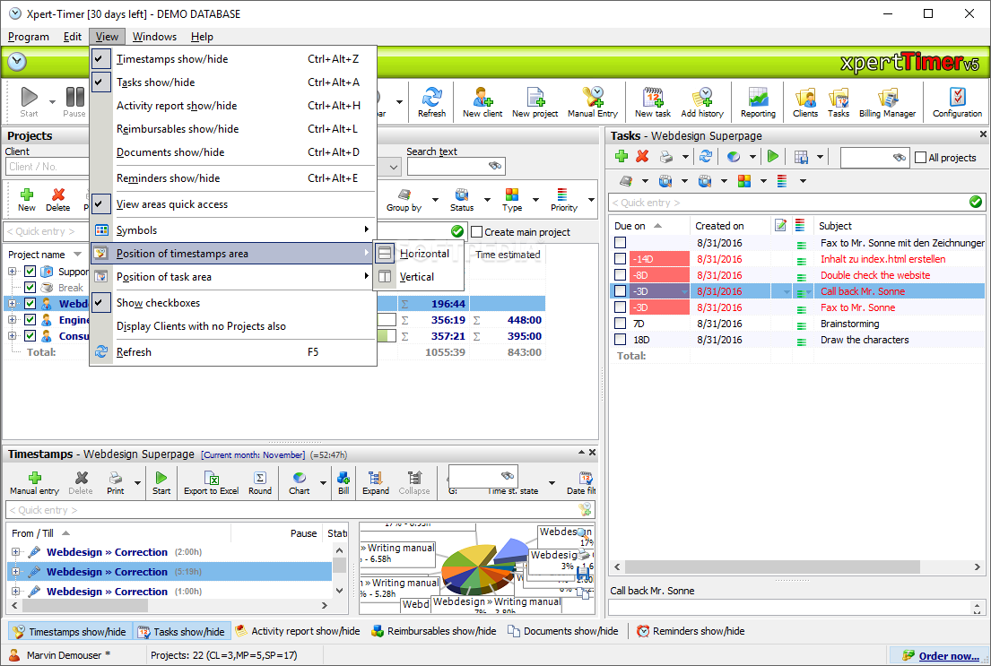
Task: Click the red X delete icon in Tasks panel
Action: click(642, 156)
